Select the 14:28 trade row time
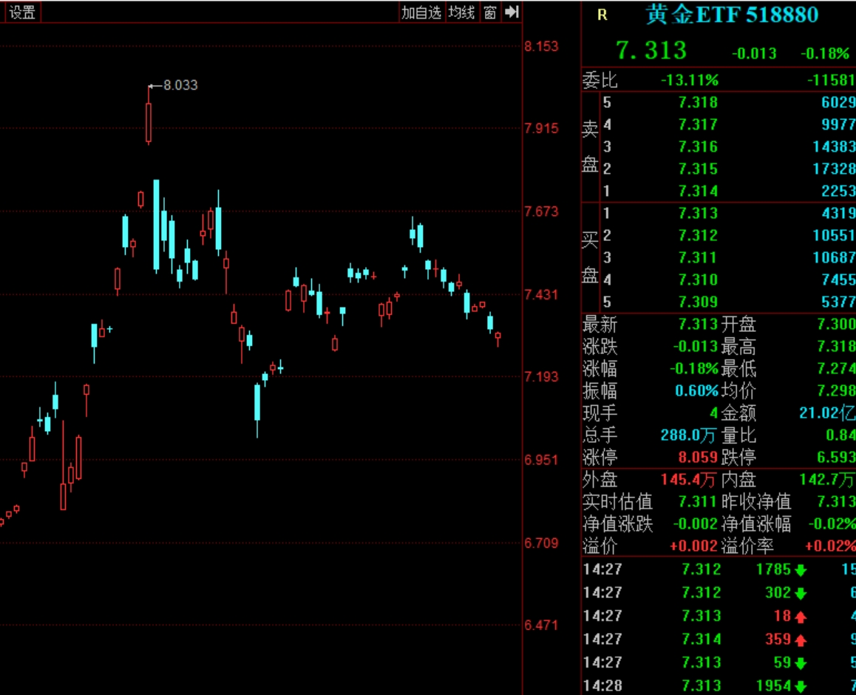The height and width of the screenshot is (695, 856). tap(602, 685)
